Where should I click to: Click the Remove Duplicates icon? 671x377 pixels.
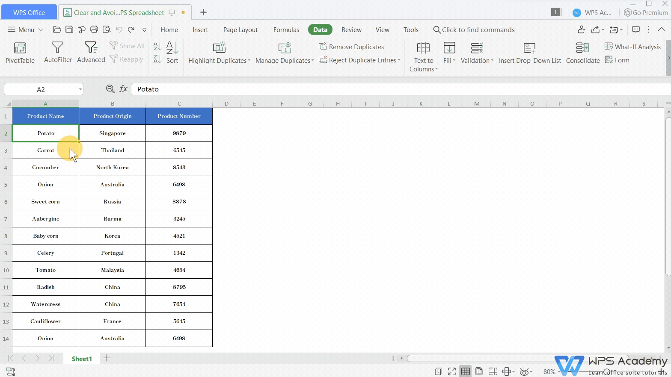[323, 47]
